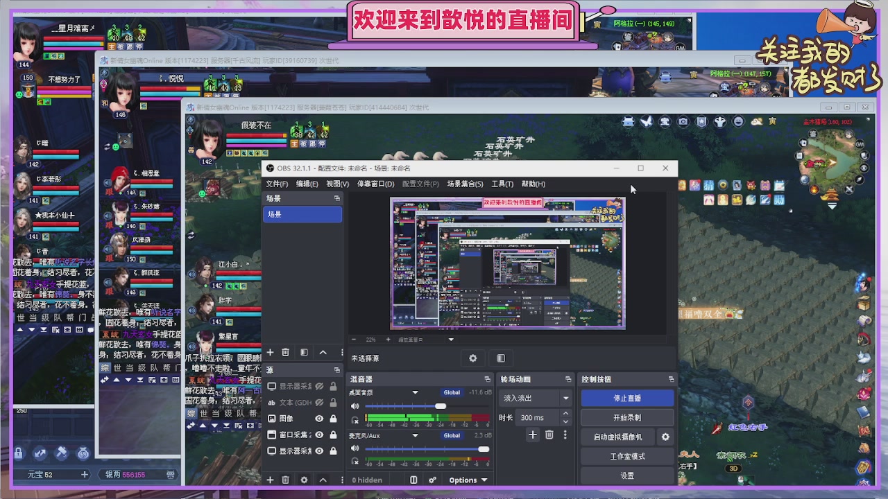The image size is (888, 499).
Task: Mute the 麦克风/Aux channel
Action: 355,449
